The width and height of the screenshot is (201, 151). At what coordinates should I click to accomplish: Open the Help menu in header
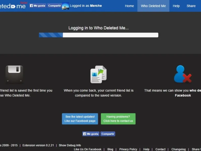coord(176,6)
